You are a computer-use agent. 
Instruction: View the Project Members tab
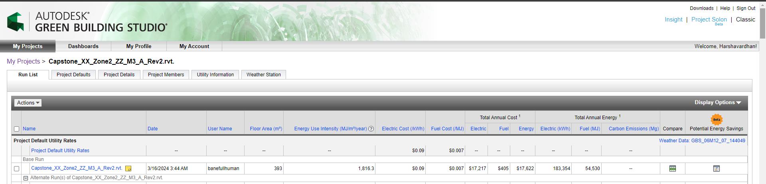coord(166,75)
